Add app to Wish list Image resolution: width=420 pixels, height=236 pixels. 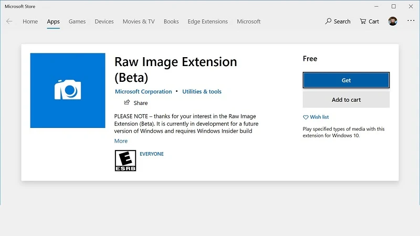coord(316,117)
